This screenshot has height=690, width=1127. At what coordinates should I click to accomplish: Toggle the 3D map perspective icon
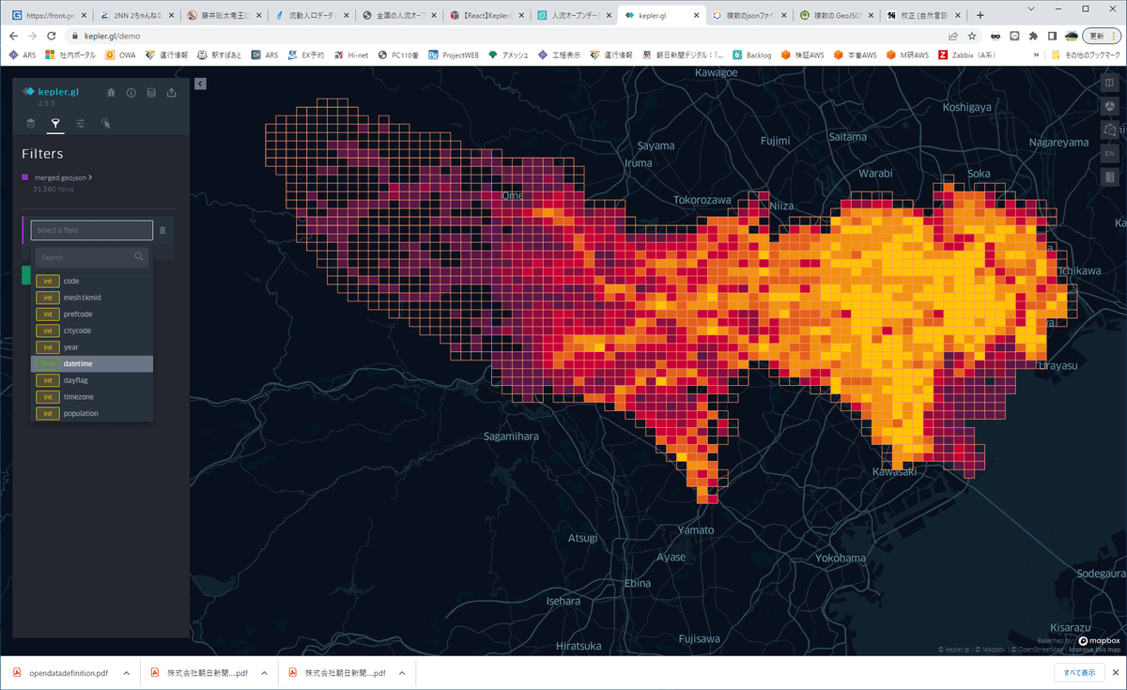(1109, 106)
